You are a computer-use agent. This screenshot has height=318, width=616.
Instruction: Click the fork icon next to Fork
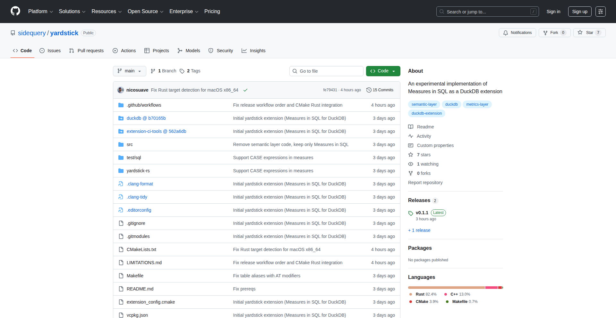(x=546, y=33)
